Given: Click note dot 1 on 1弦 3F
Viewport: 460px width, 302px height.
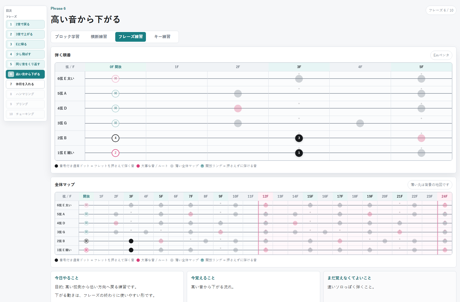Looking at the screenshot, I should click(x=299, y=153).
